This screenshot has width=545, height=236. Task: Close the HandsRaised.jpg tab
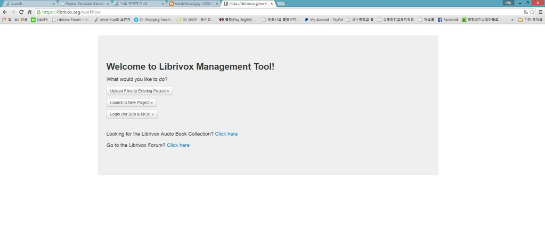point(217,4)
